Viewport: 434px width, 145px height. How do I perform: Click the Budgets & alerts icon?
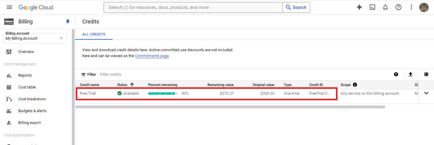[x=9, y=111]
